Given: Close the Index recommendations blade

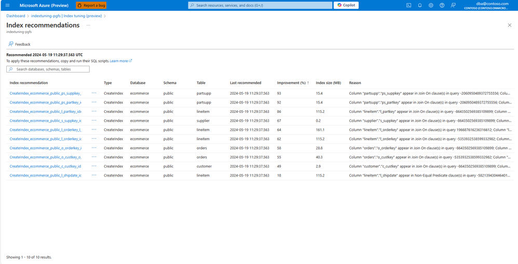Looking at the screenshot, I should click(509, 25).
